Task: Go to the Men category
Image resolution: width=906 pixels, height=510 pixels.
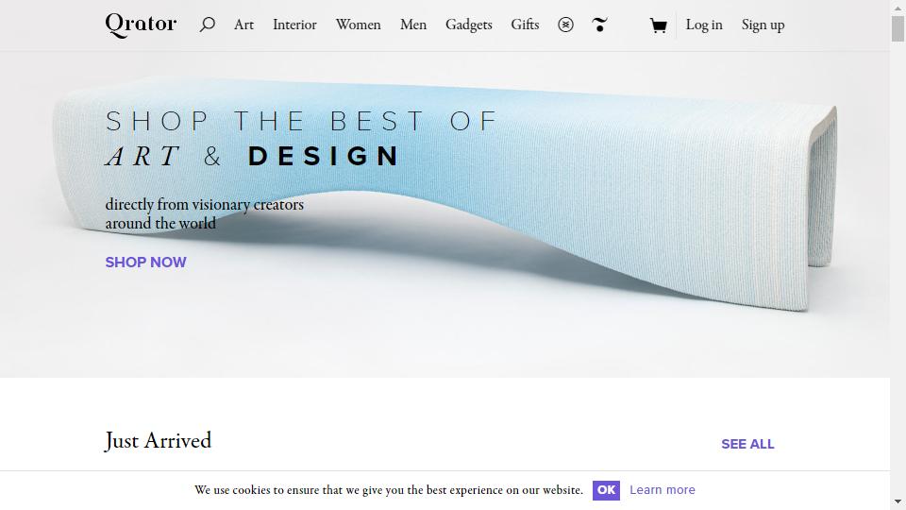Action: tap(413, 25)
